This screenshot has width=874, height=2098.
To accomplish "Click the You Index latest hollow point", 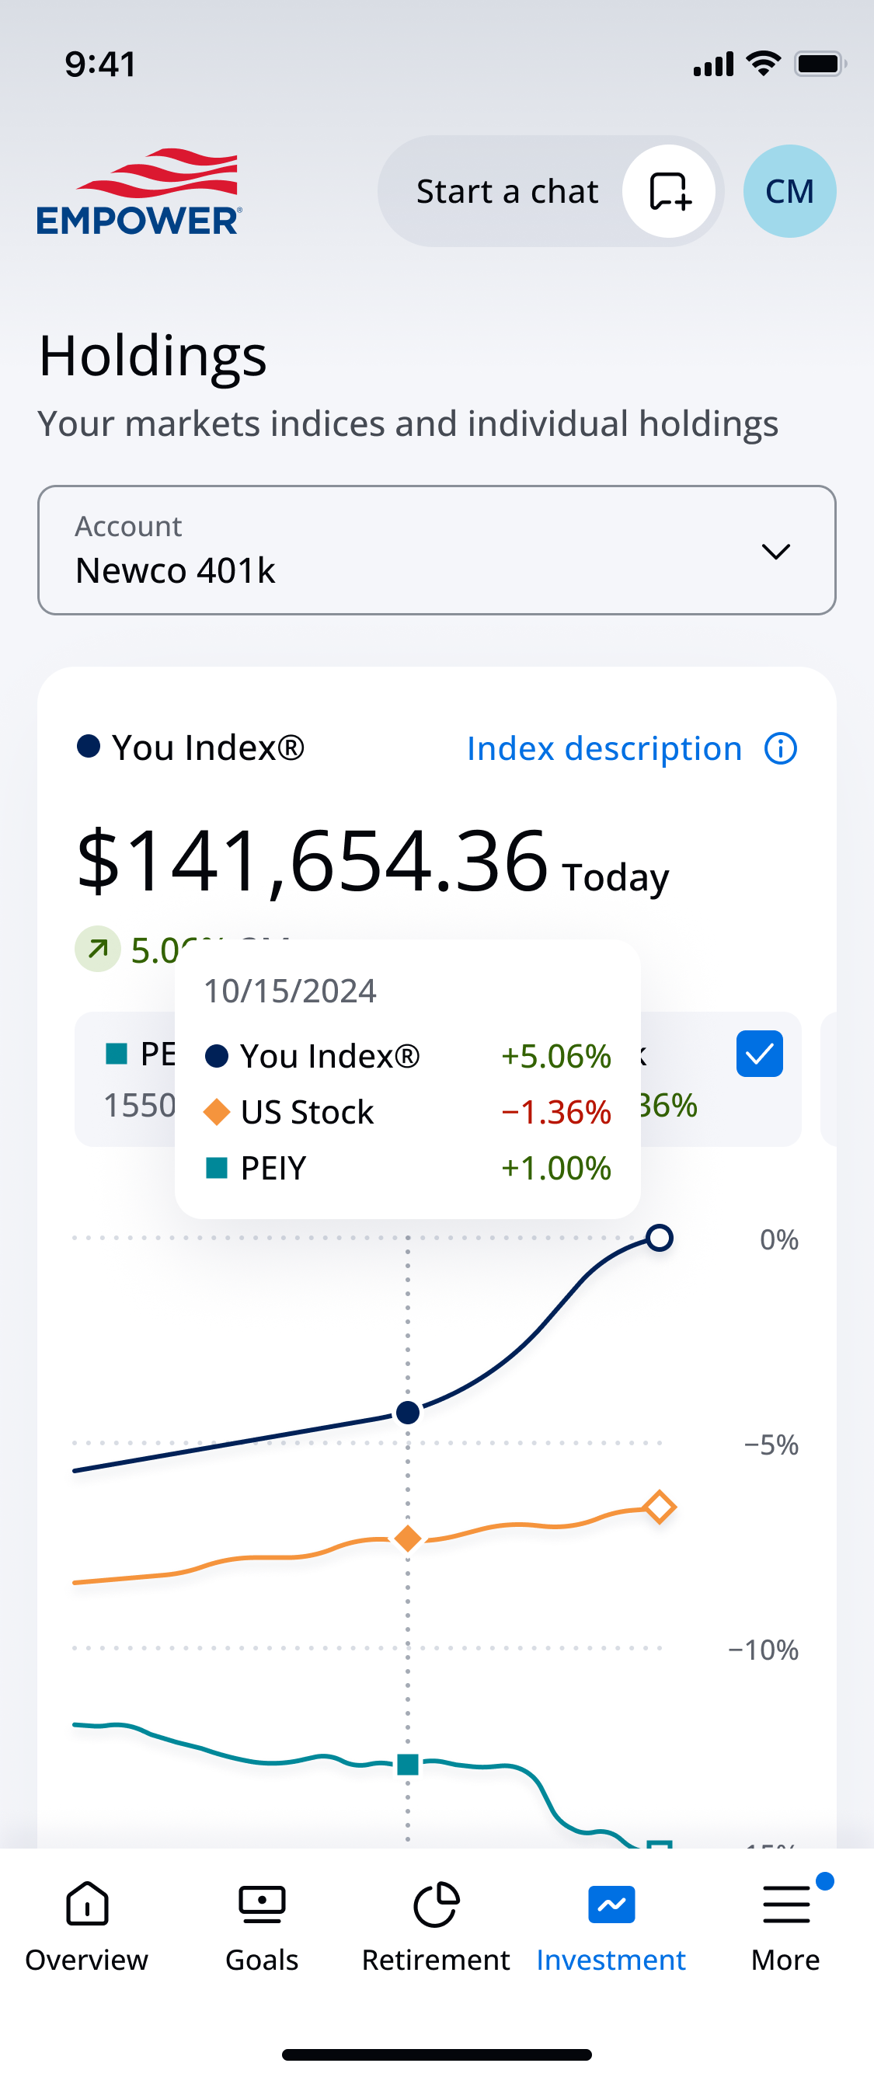I will click(x=659, y=1238).
